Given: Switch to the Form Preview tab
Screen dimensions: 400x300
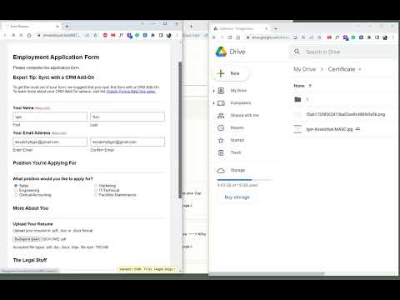Looking at the screenshot, I should 31,27.
